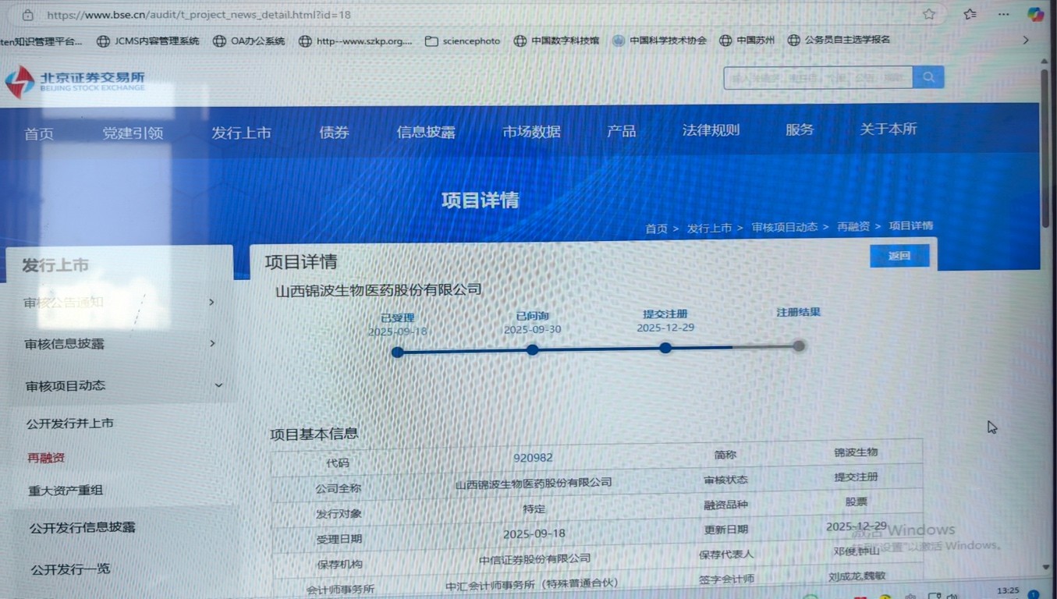Image resolution: width=1057 pixels, height=599 pixels.
Task: Open the taskbar notification badge icon
Action: [x=1034, y=594]
